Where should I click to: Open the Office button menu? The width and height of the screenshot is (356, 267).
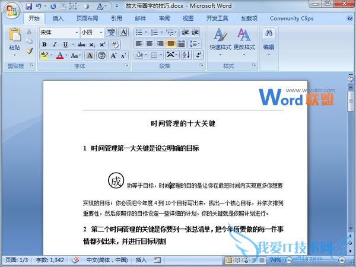point(12,11)
